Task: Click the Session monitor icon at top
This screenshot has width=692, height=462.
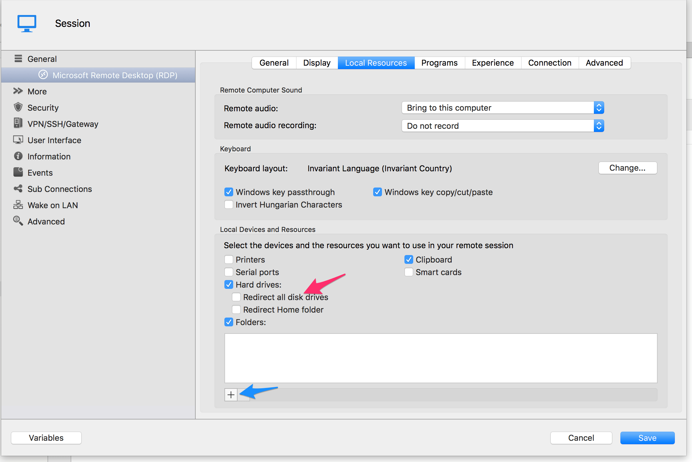Action: click(27, 23)
